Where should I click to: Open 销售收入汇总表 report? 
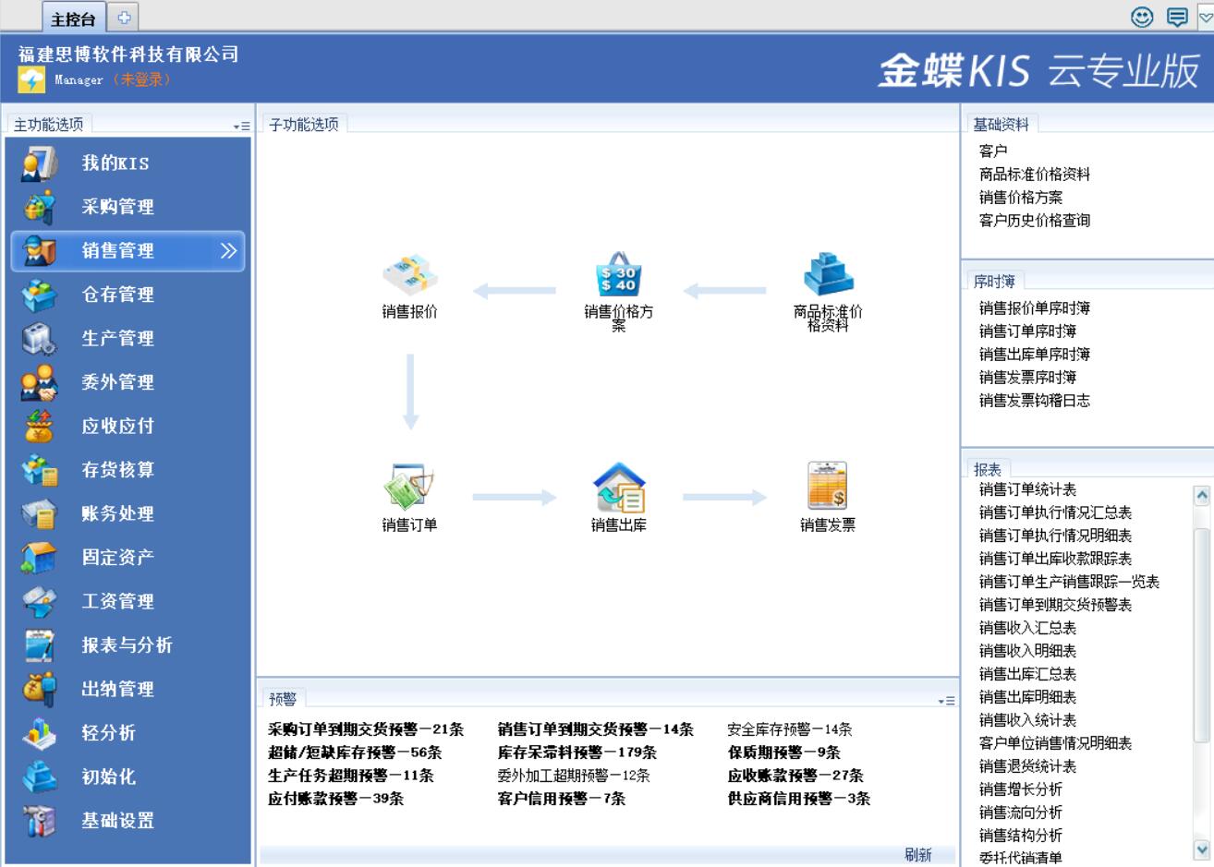(1027, 628)
